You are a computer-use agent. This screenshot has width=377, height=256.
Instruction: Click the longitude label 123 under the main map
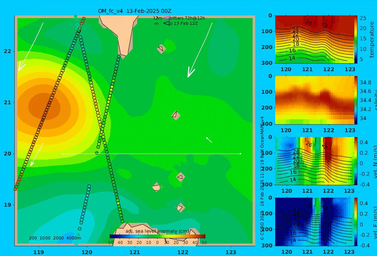tap(231, 252)
